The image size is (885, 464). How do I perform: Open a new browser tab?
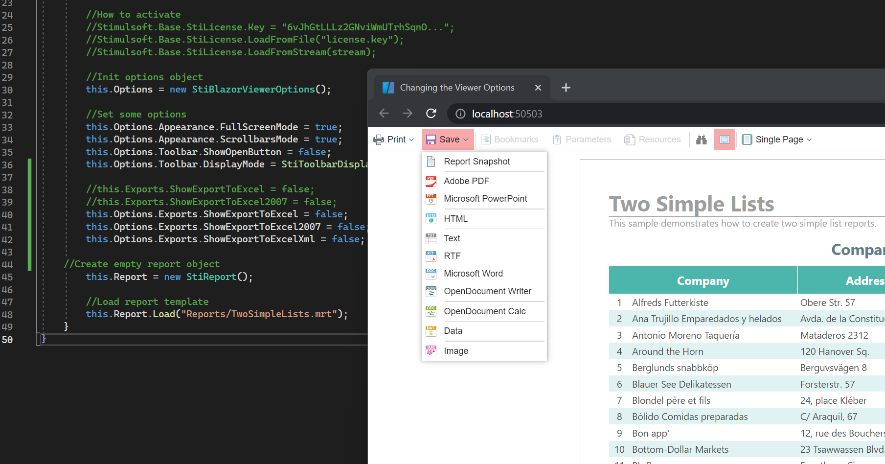pyautogui.click(x=566, y=88)
